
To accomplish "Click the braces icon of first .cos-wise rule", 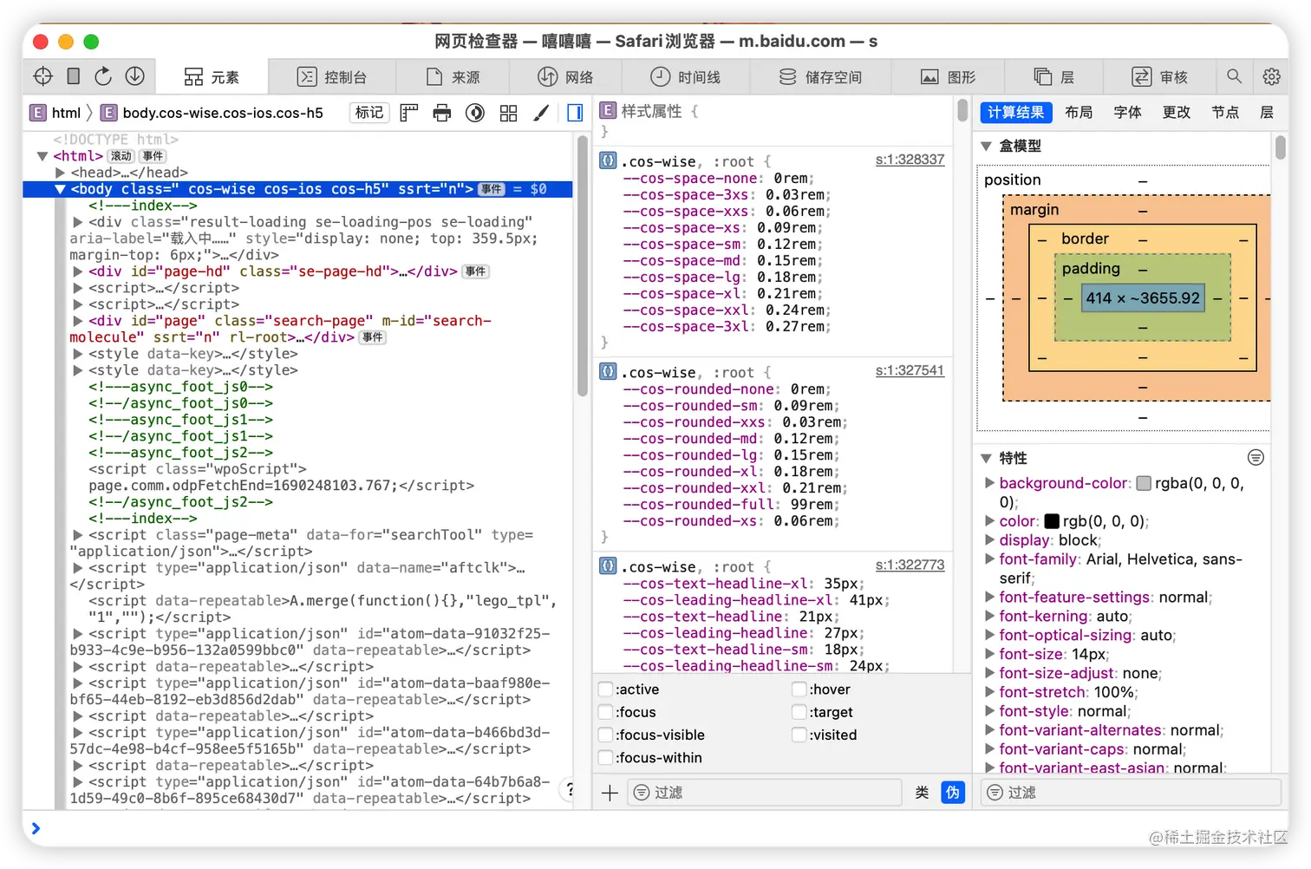I will (609, 160).
